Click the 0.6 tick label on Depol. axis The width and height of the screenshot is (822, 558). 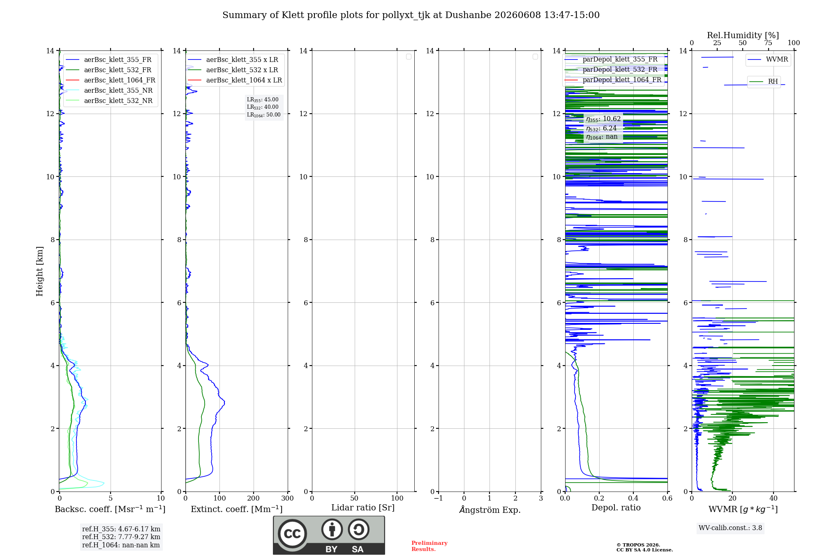(x=667, y=498)
